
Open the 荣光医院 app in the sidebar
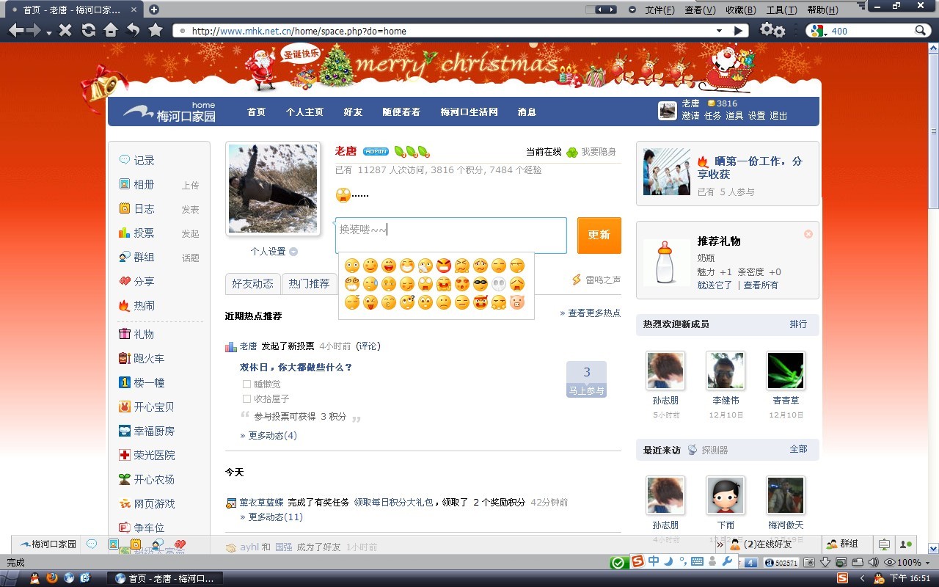coord(154,455)
